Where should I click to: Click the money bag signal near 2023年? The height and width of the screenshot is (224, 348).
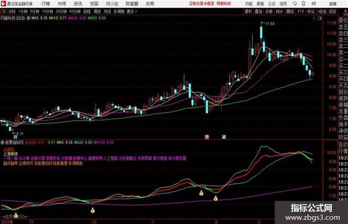(x=16, y=215)
